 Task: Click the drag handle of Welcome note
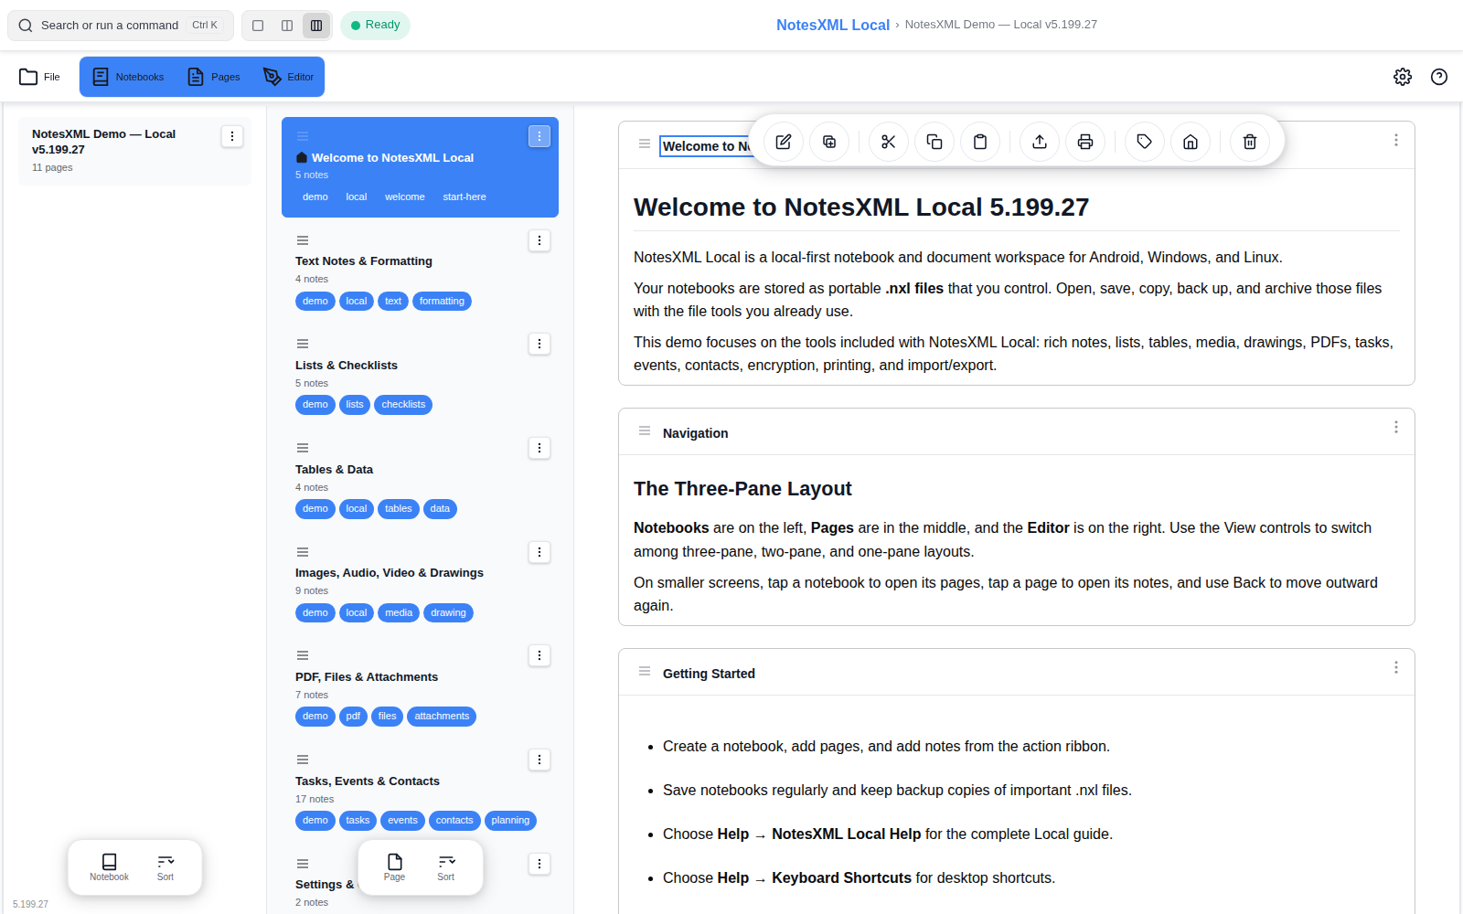click(x=645, y=143)
